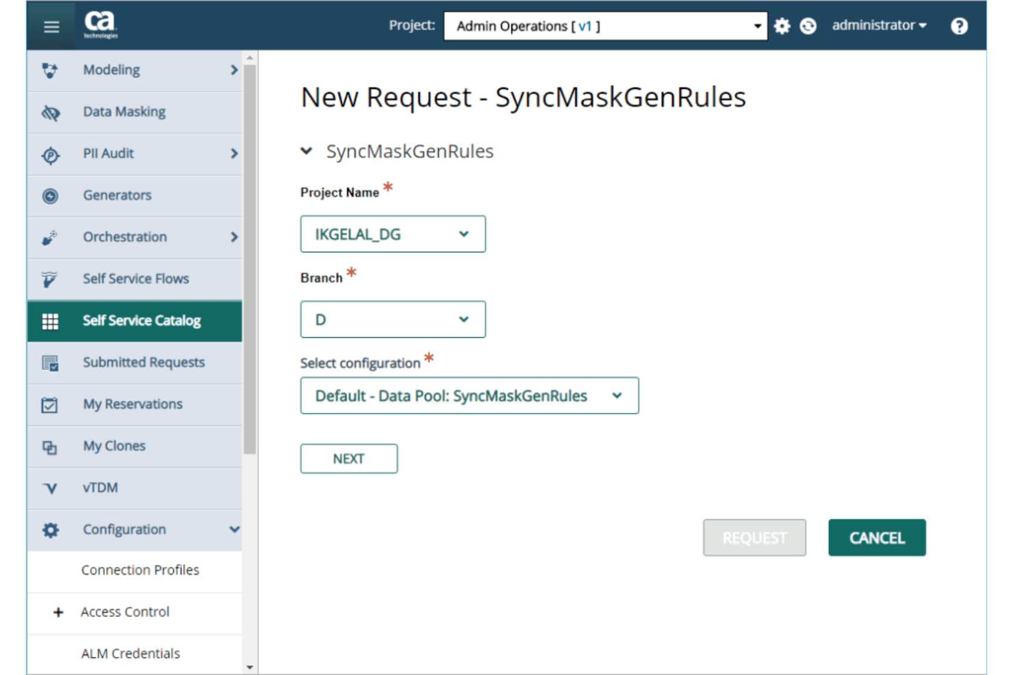The image size is (1013, 675).
Task: Click the Generators sidebar icon
Action: [50, 196]
